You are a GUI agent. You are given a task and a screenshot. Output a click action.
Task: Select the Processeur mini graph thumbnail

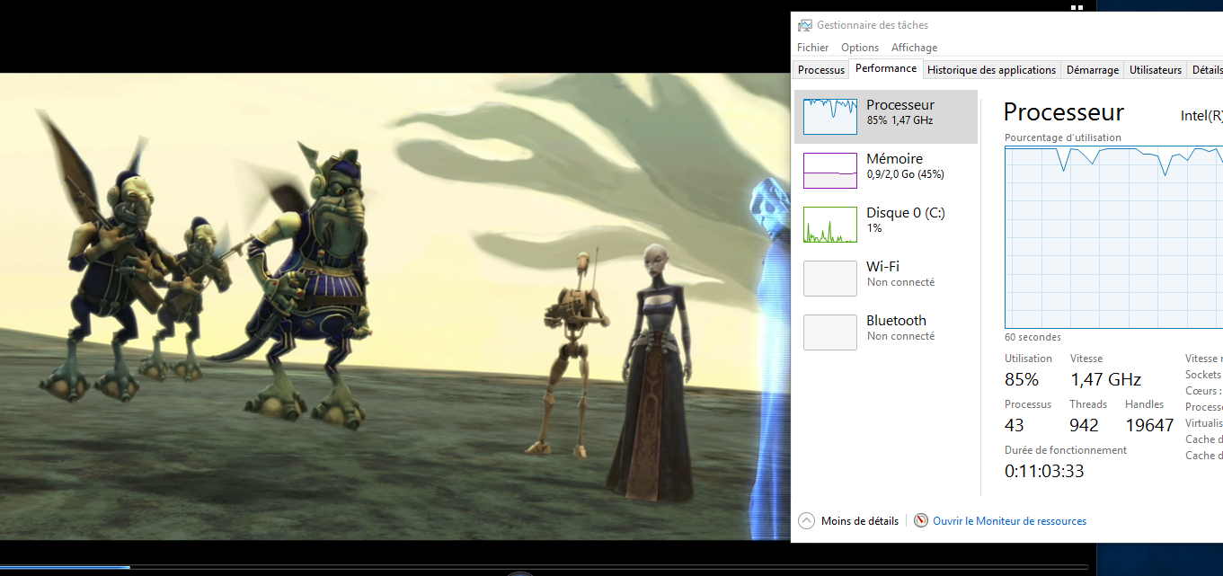pyautogui.click(x=829, y=117)
